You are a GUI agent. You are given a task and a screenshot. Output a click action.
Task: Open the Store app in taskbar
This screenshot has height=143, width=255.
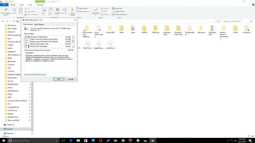[x=86, y=141]
